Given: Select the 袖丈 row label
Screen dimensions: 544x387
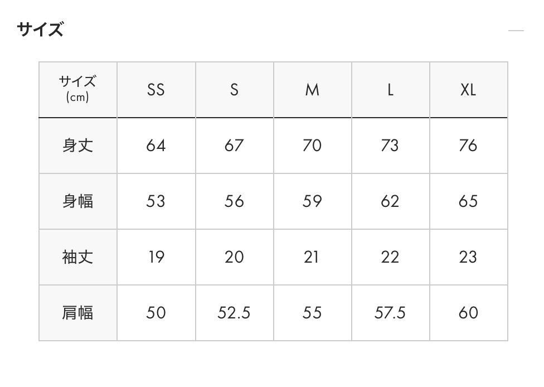Looking at the screenshot, I should [77, 257].
